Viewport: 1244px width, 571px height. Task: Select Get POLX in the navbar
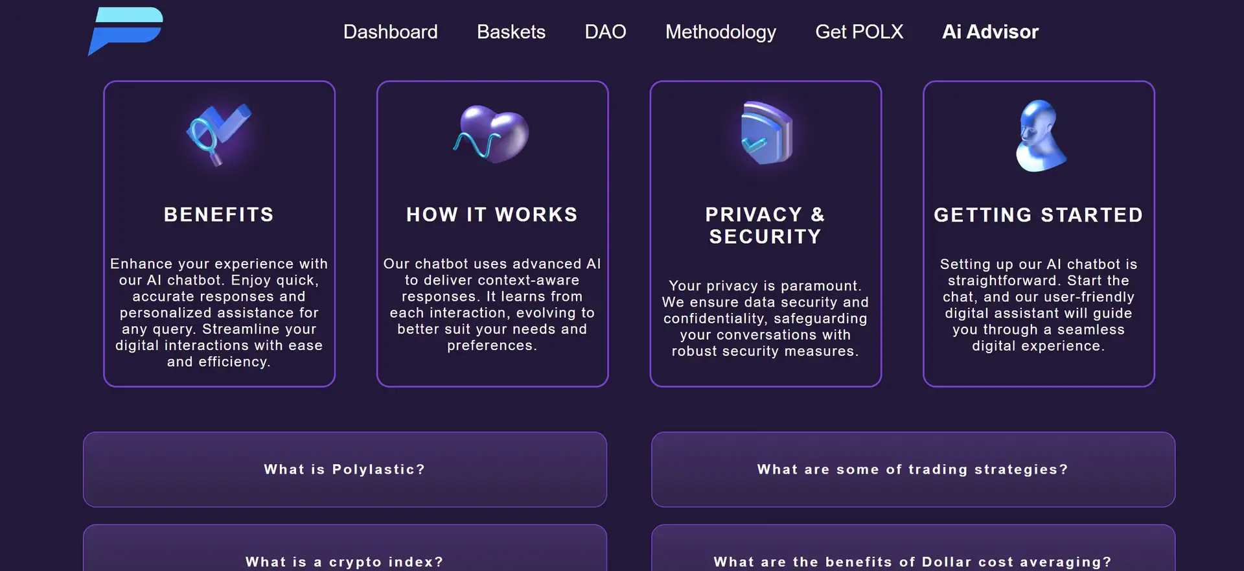[858, 32]
